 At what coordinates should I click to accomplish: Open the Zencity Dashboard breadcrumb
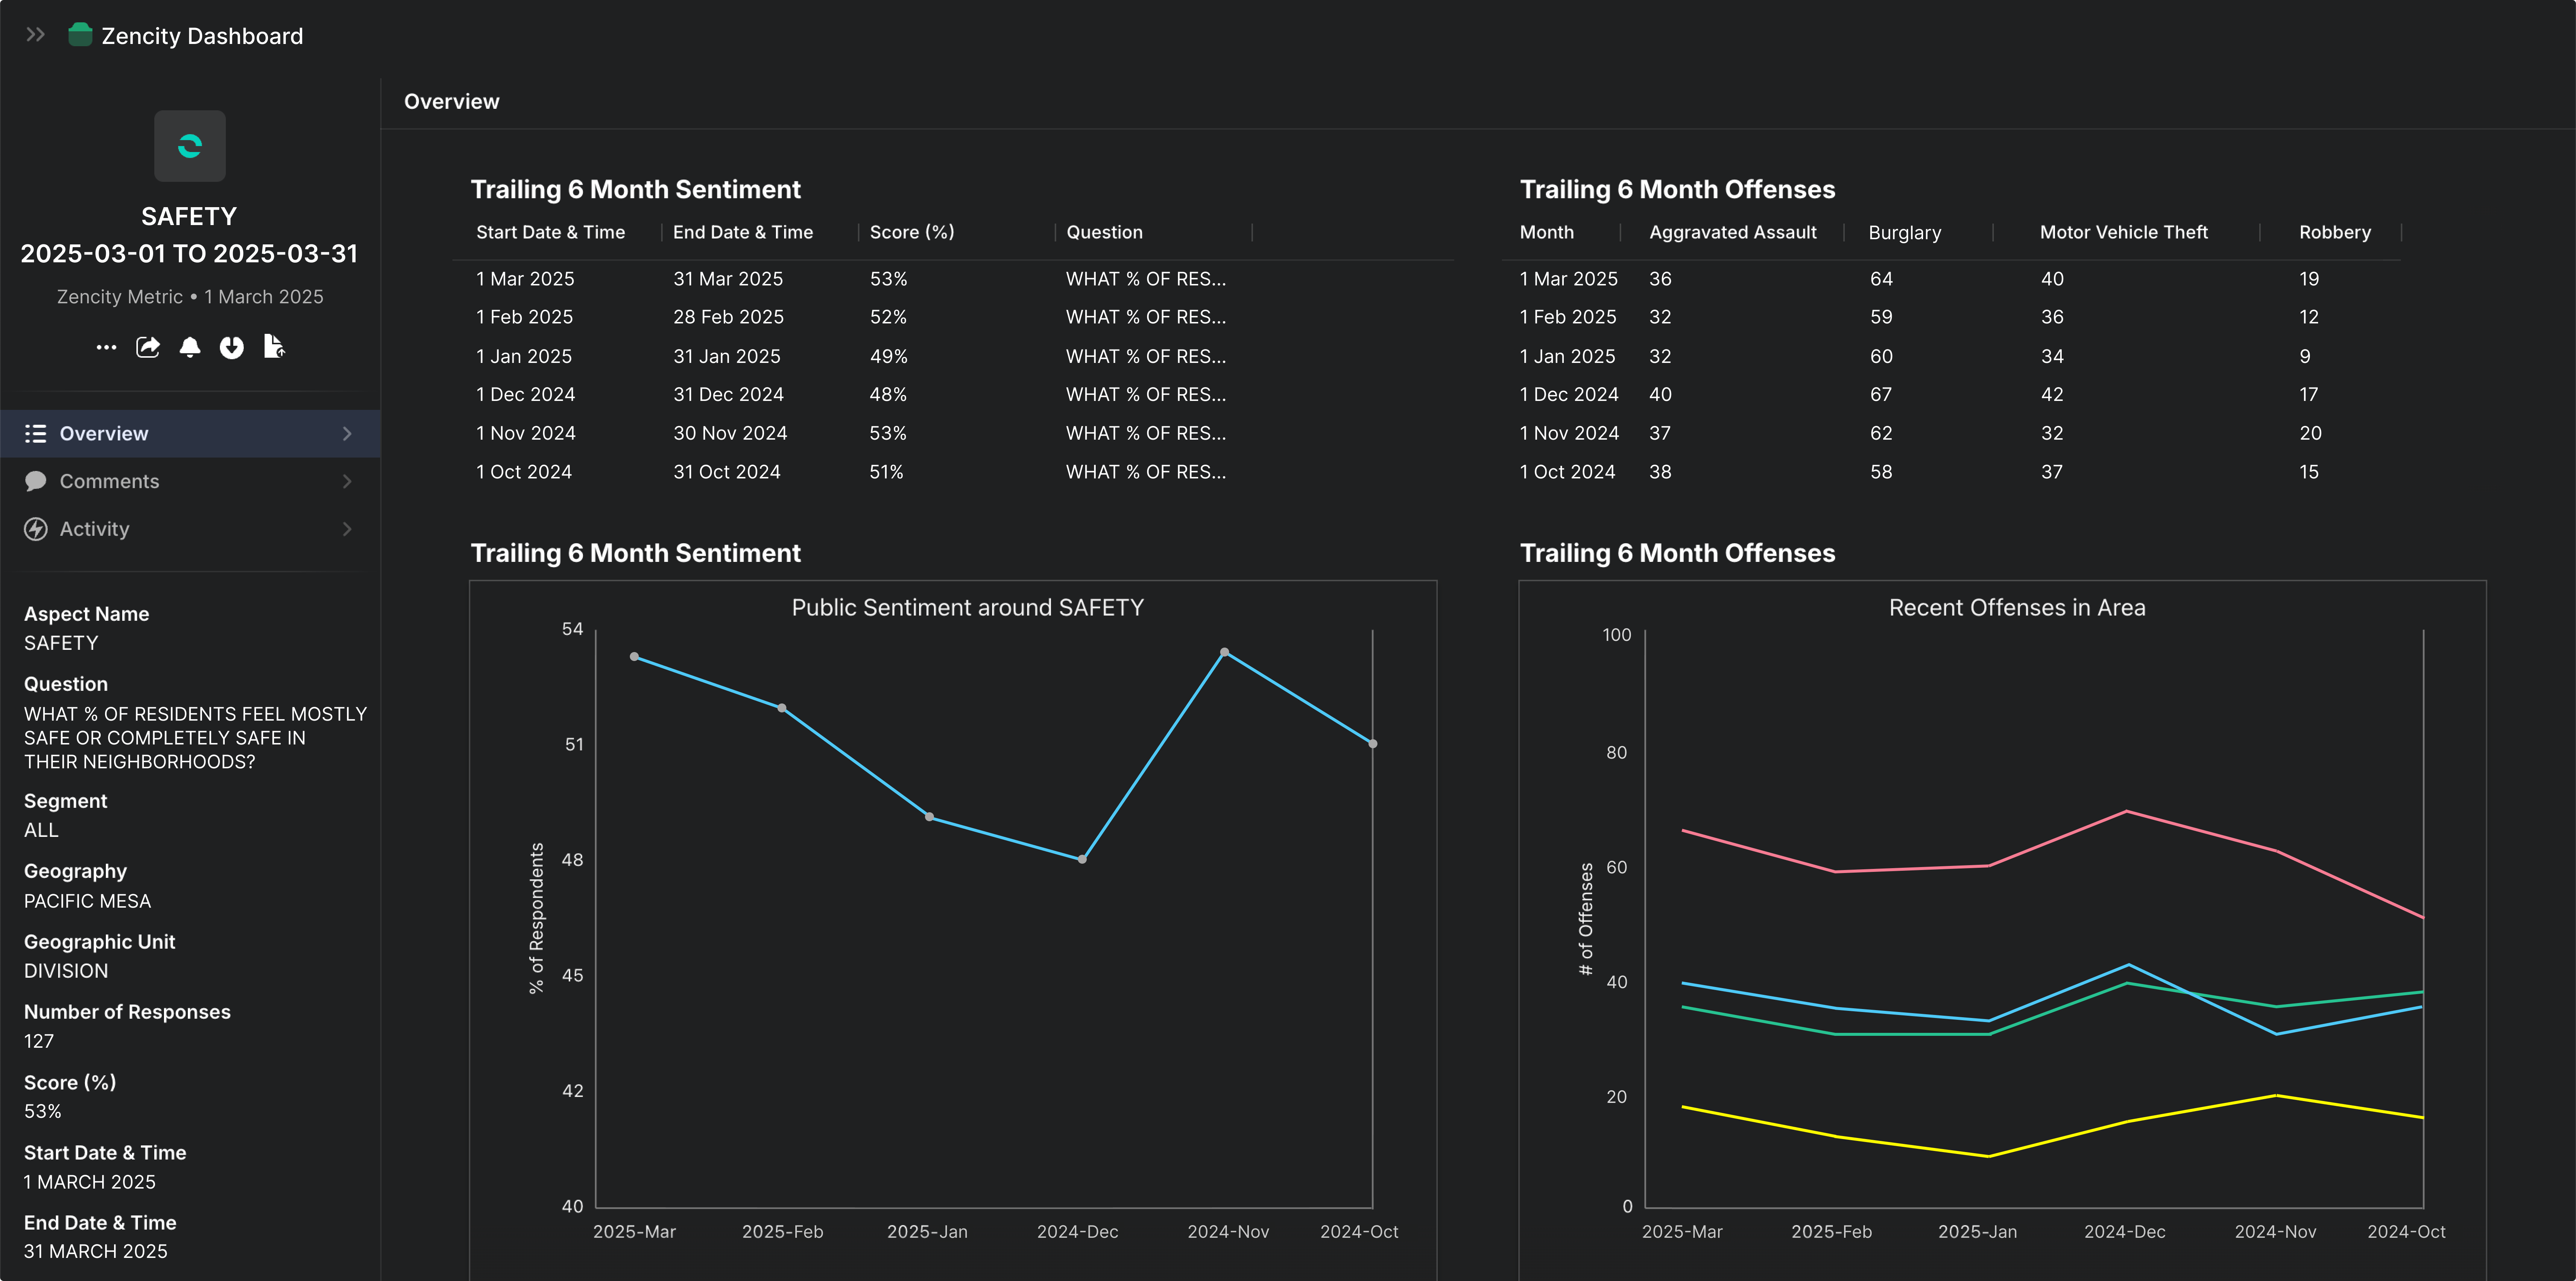(202, 36)
